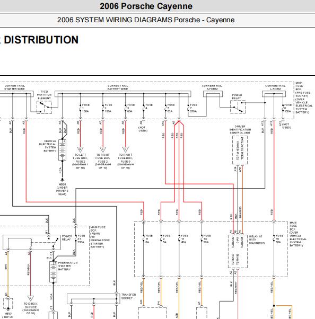Click the Transfer Socket component
The height and width of the screenshot is (319, 315).
coord(93,299)
